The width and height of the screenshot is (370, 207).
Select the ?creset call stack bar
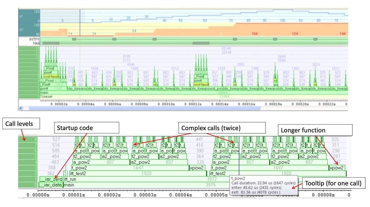click(x=194, y=97)
